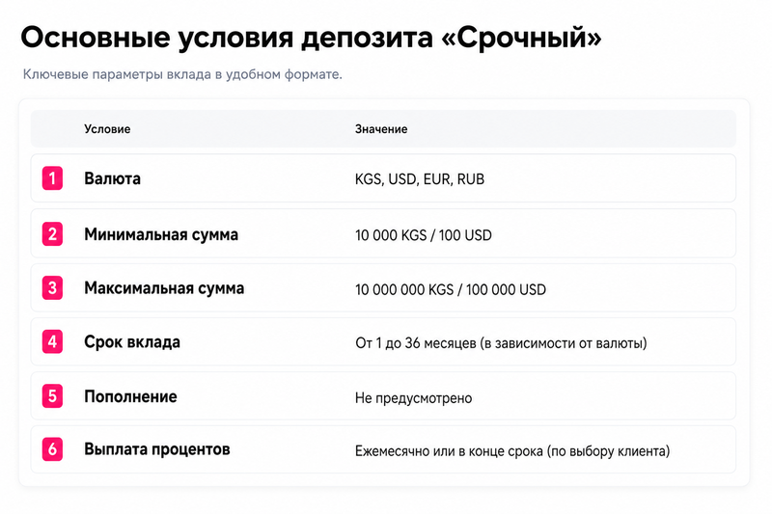Click the Не предусмотрено value
772x514 pixels.
tap(414, 398)
